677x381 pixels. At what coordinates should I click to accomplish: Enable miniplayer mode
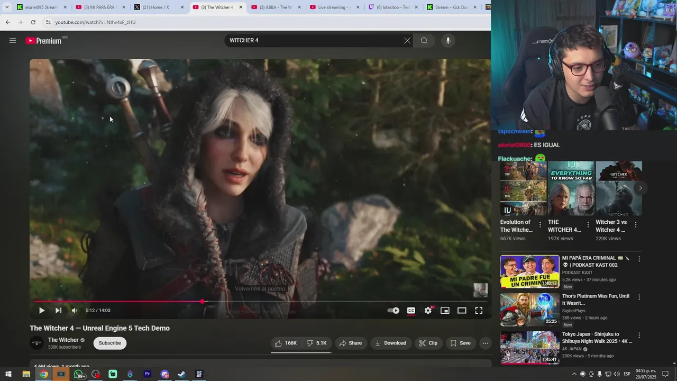pos(445,311)
